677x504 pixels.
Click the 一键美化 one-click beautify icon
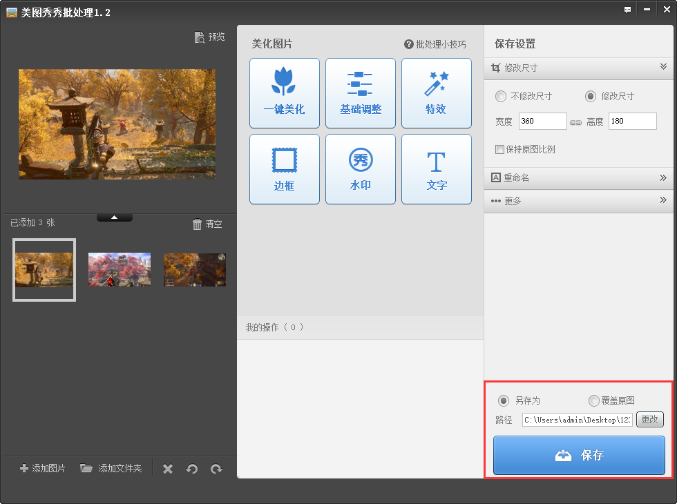(284, 93)
